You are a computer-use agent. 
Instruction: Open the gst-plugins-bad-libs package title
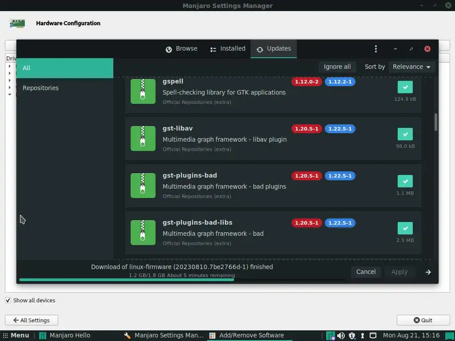[197, 222]
